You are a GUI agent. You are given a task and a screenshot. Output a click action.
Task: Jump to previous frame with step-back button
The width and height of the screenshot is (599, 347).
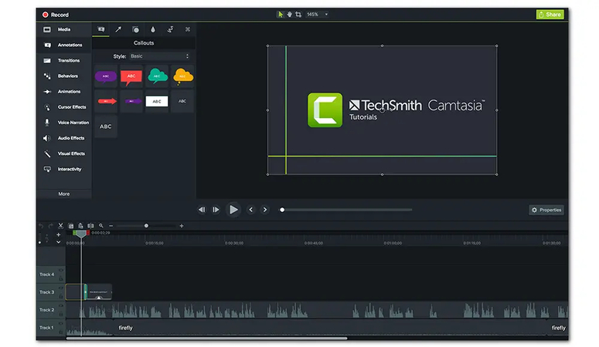coord(202,210)
